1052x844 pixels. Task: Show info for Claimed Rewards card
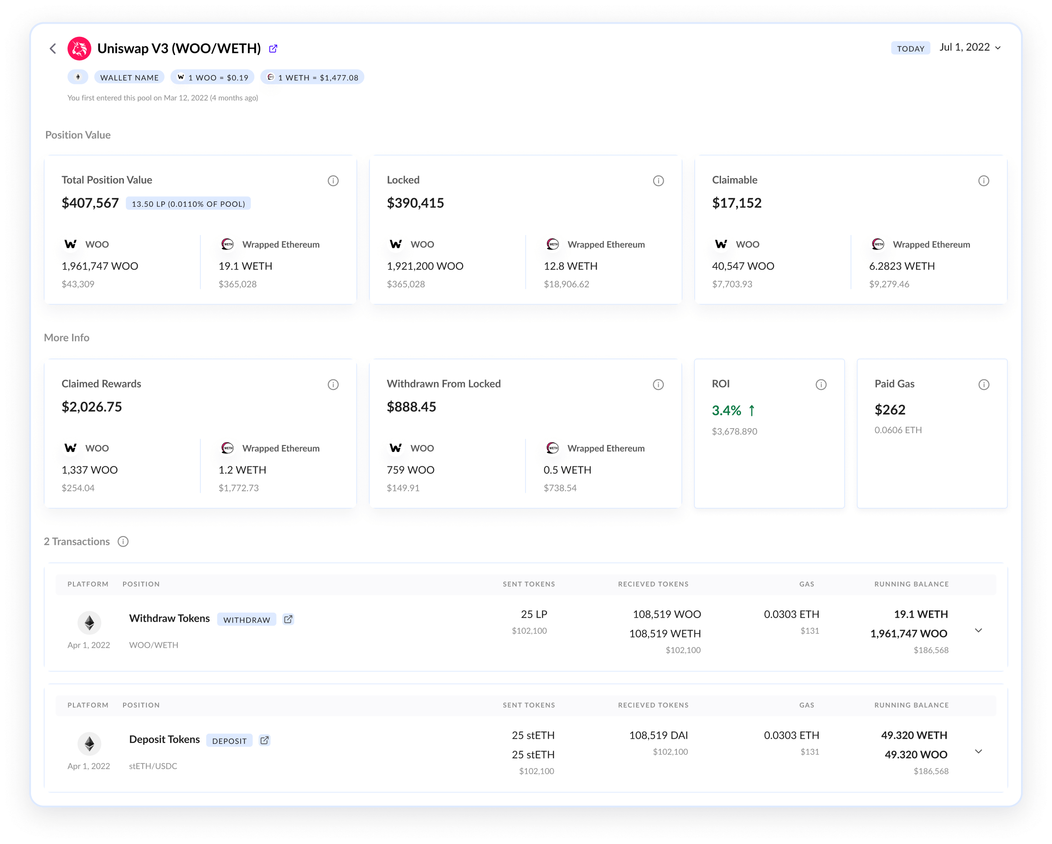coord(333,385)
